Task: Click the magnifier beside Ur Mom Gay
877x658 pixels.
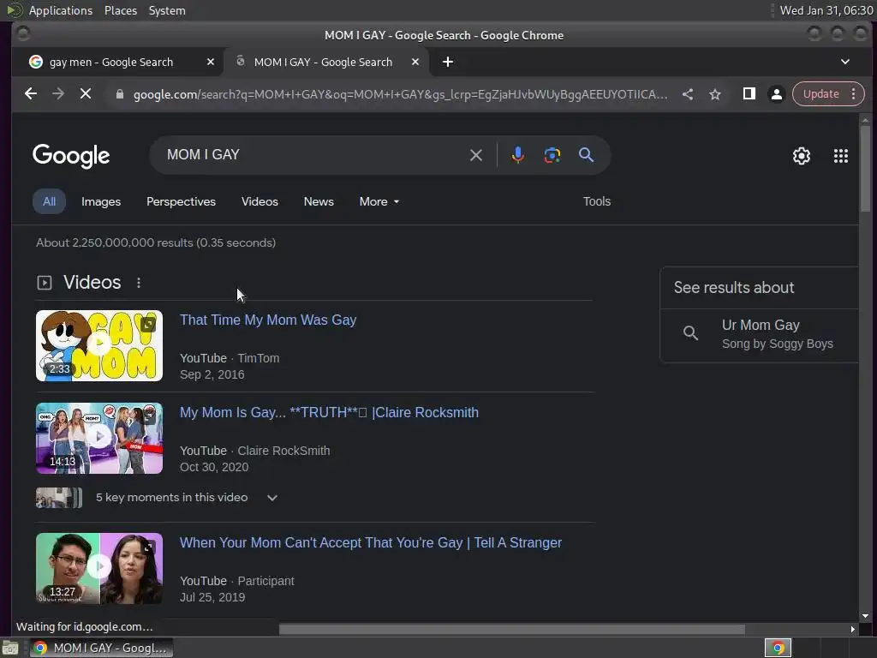Action: [691, 333]
